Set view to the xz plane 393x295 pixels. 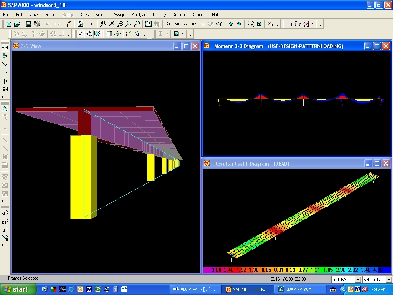click(x=185, y=24)
